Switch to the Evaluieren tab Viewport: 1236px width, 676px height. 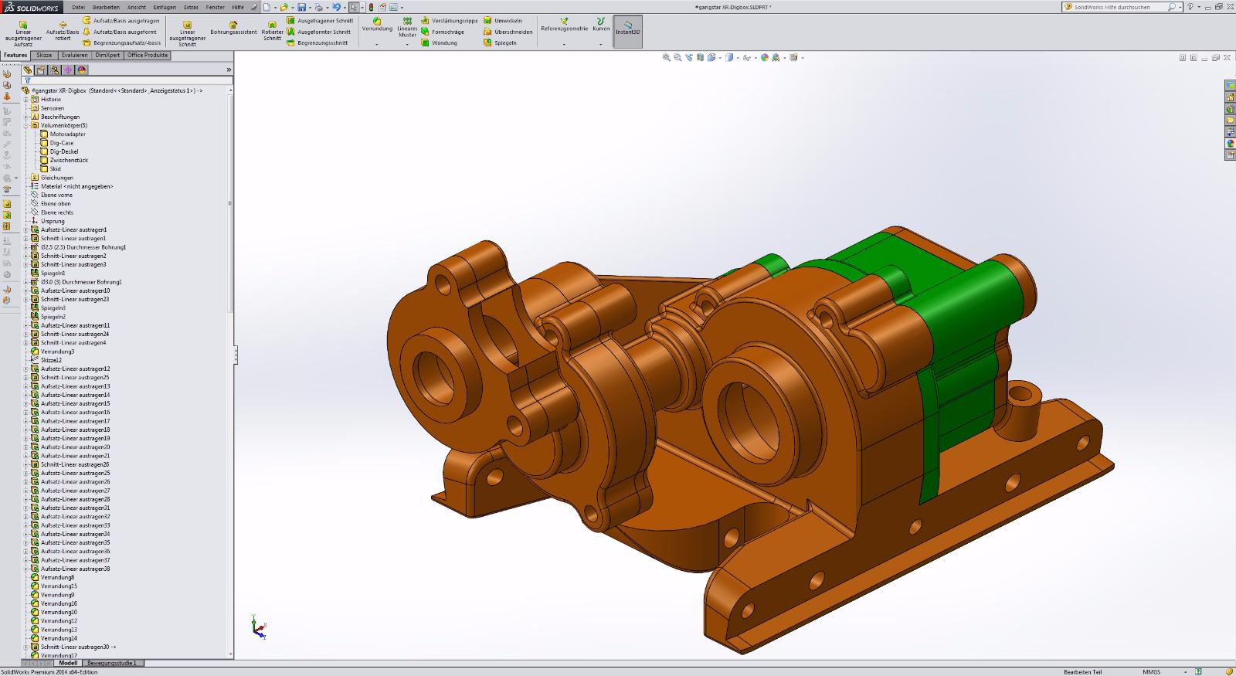(x=75, y=55)
